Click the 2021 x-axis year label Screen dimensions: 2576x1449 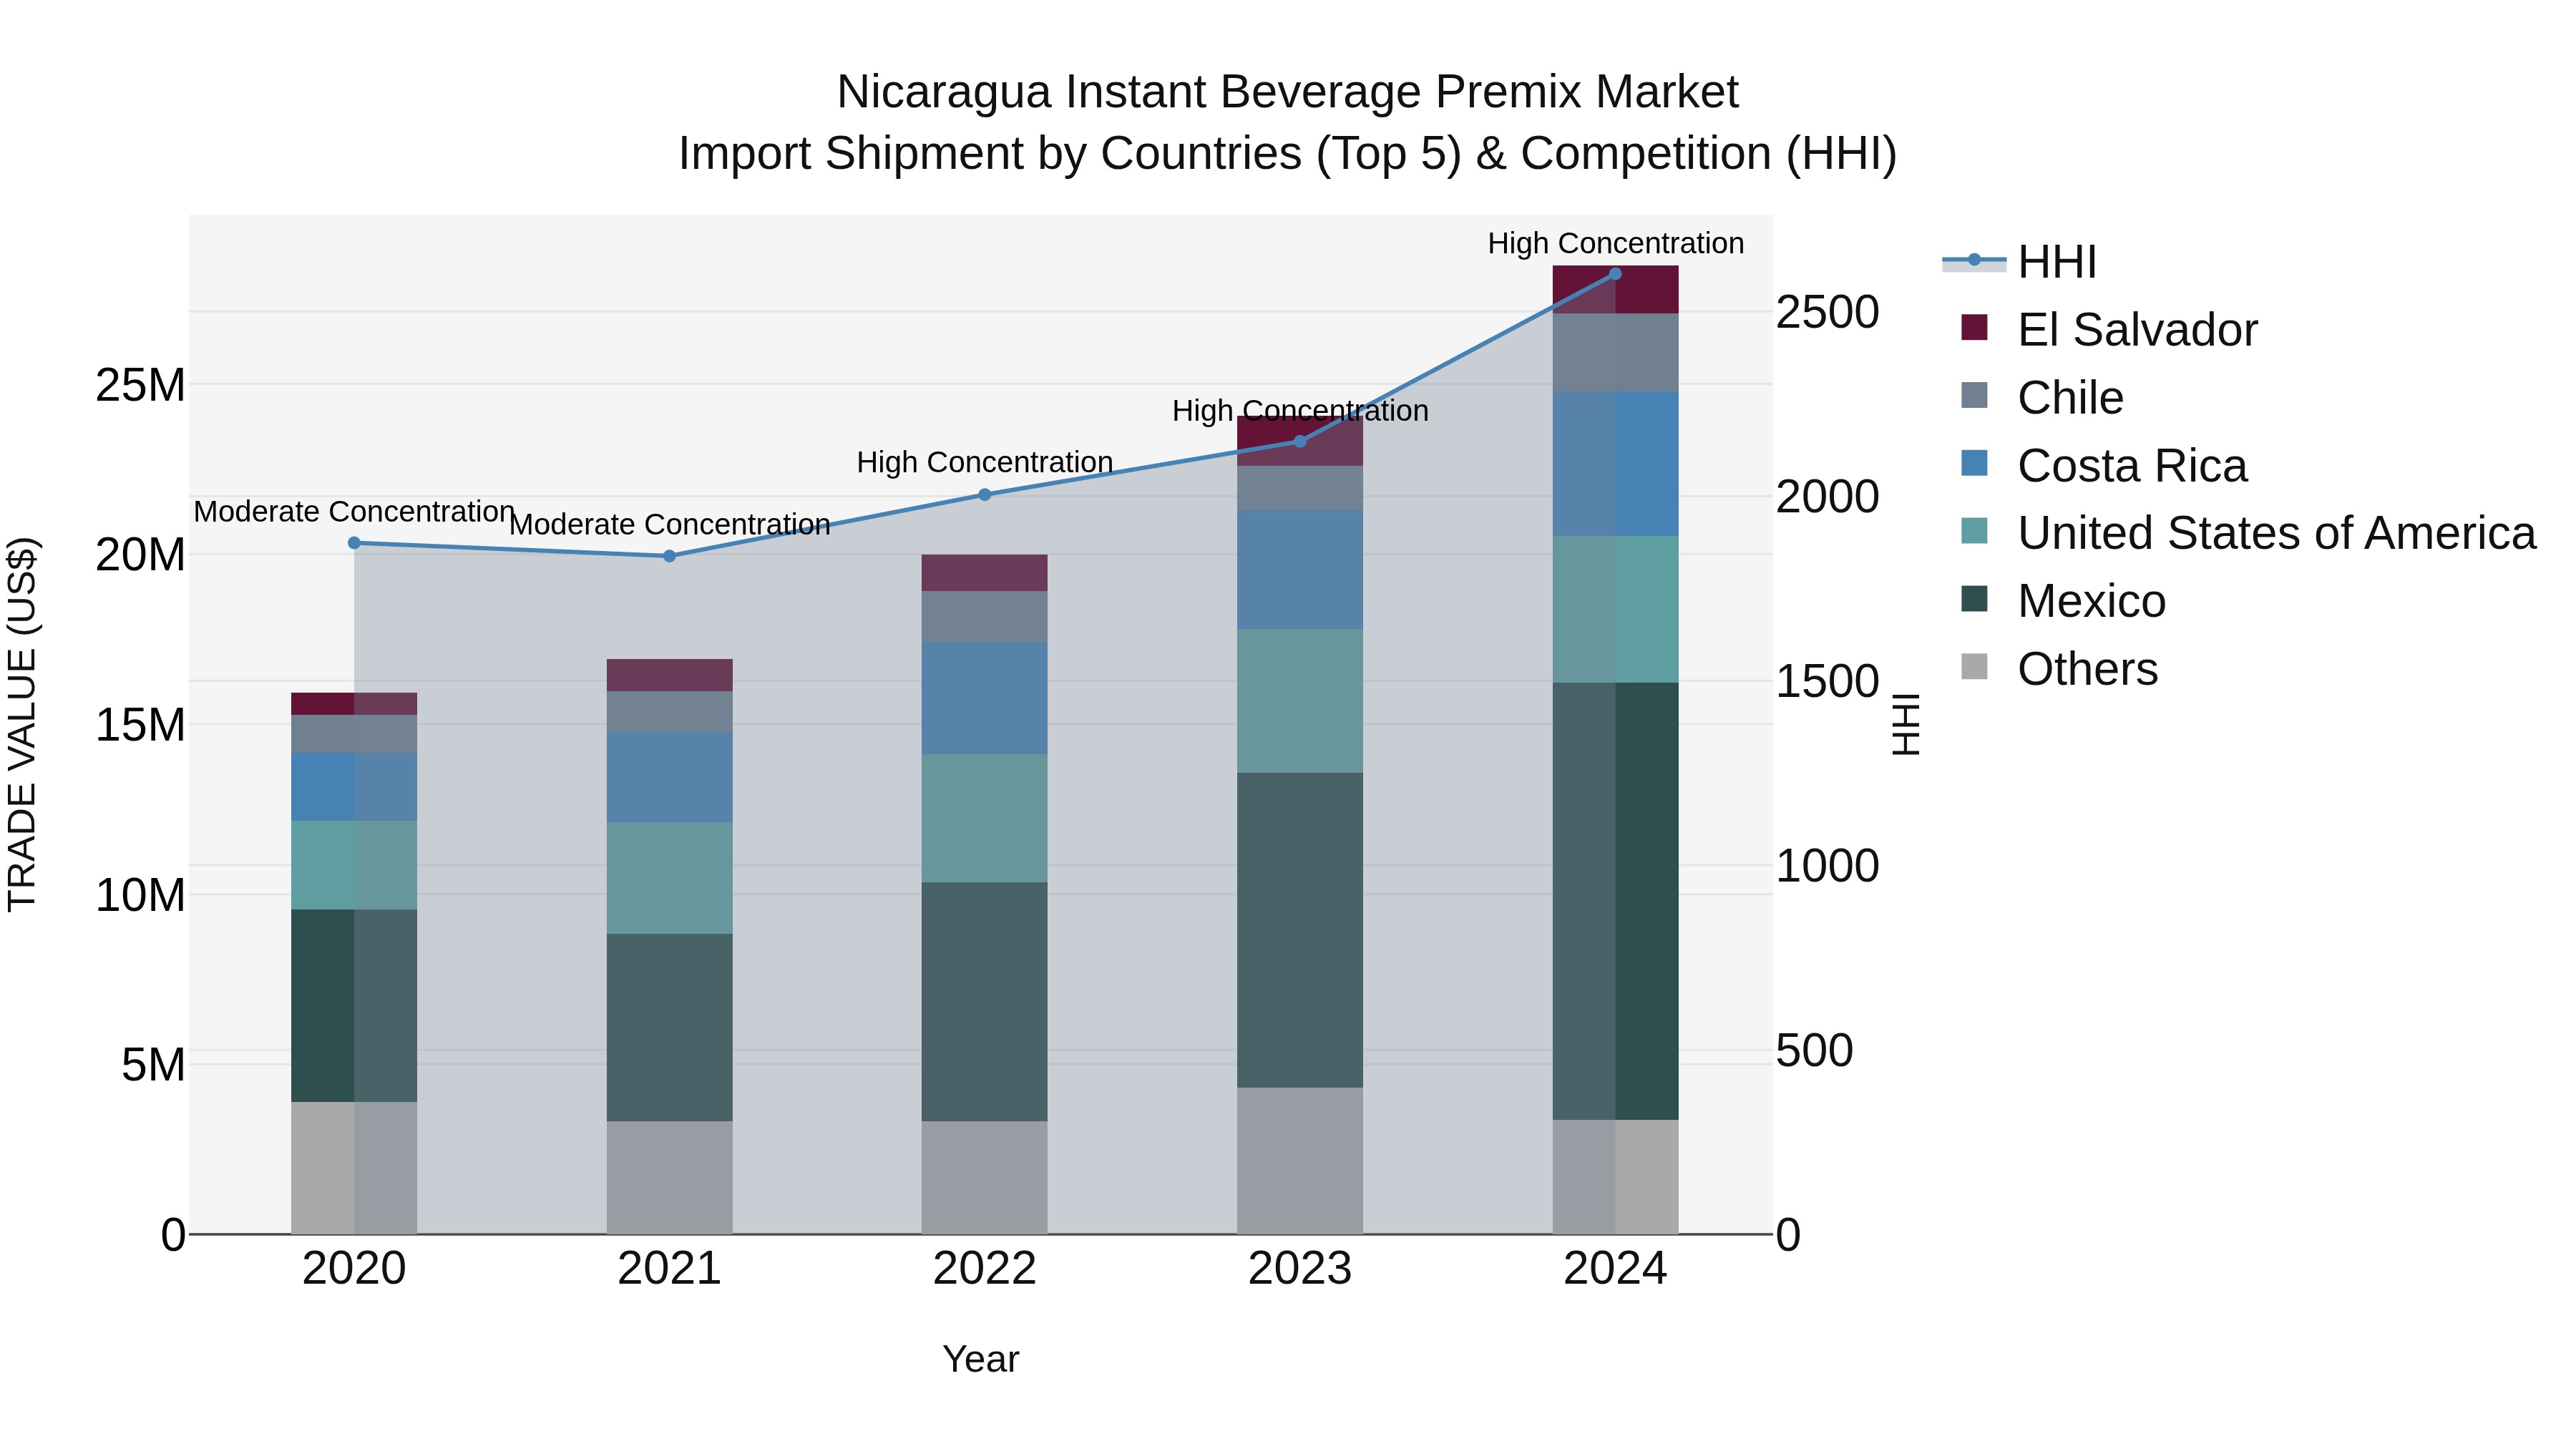coord(670,1269)
